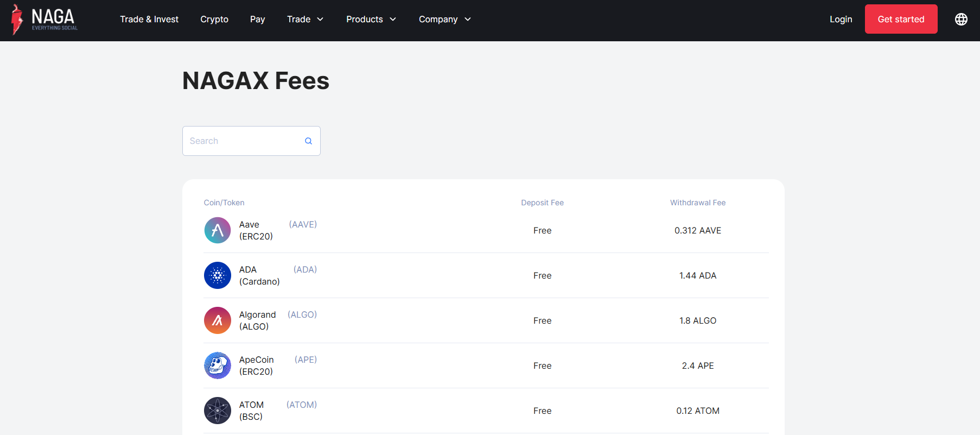
Task: Click the Free deposit fee for Aave
Action: (543, 230)
